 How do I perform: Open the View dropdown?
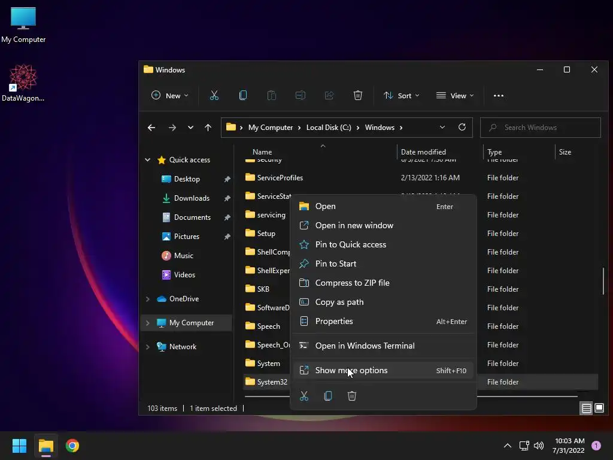(455, 95)
